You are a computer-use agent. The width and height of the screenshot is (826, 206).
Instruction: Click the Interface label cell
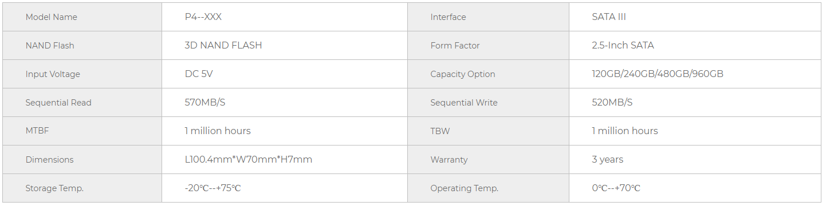point(488,17)
